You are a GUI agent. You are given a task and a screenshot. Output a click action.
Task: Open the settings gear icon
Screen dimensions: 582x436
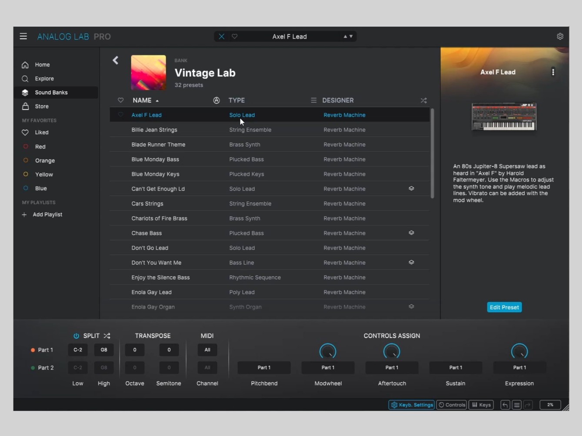[x=560, y=36]
